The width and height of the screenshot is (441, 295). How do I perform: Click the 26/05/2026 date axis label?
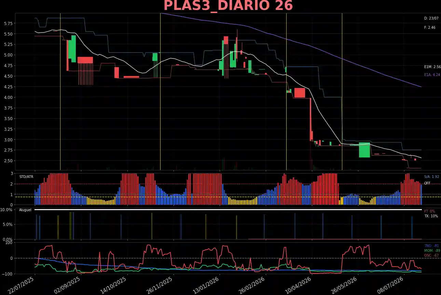[344, 285]
